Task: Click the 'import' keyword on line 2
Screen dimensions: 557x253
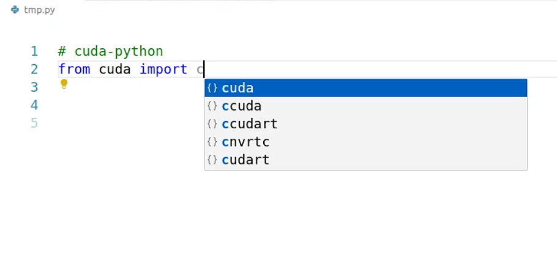Action: pyautogui.click(x=163, y=69)
